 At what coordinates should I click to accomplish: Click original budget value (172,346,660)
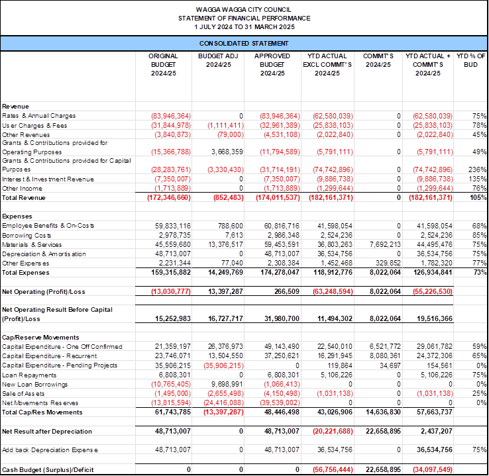(x=169, y=198)
